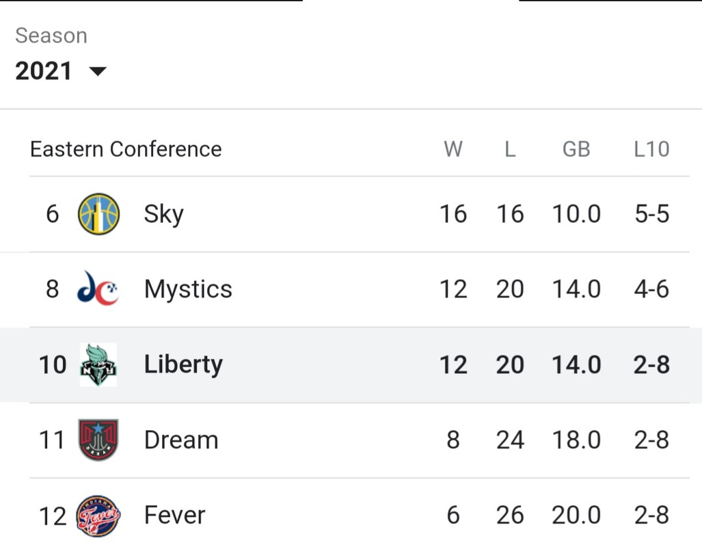The image size is (702, 547).
Task: Select the 2021 season value
Action: pos(44,71)
